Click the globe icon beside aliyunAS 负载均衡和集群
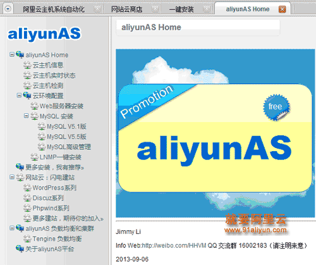Image resolution: width=316 pixels, height=265 pixels. [x=20, y=228]
